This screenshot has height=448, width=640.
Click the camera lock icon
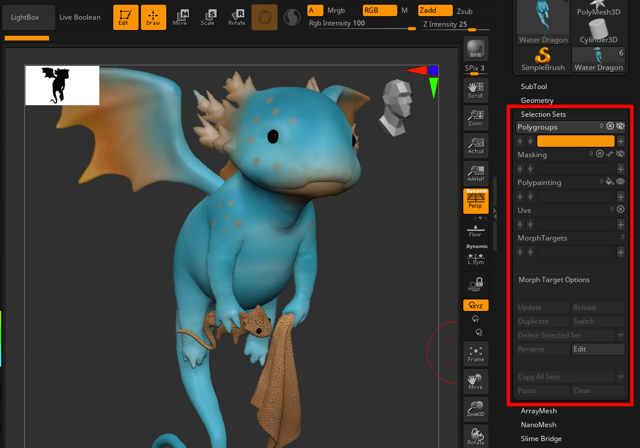[475, 284]
